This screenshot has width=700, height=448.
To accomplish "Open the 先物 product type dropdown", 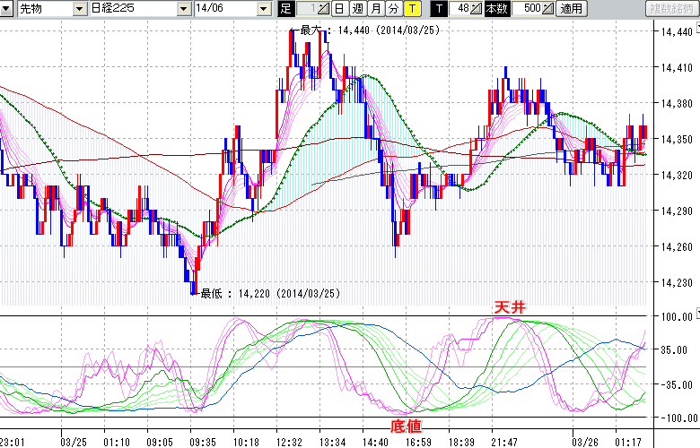I will click(x=81, y=9).
